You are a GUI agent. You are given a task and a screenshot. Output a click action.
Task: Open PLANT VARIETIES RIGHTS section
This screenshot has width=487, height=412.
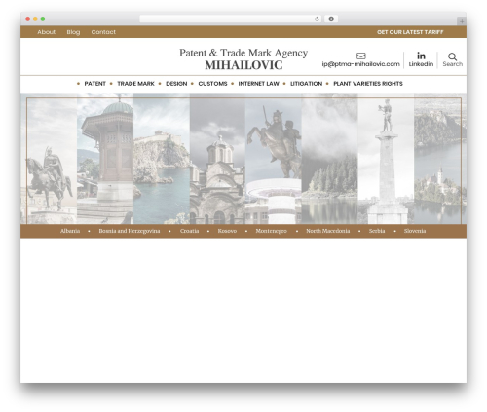(x=368, y=84)
